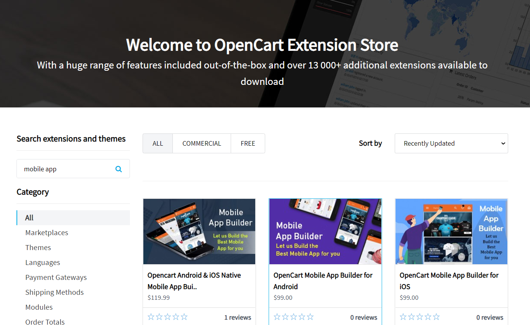This screenshot has height=325, width=530.
Task: Switch to the FREE tab
Action: 248,143
